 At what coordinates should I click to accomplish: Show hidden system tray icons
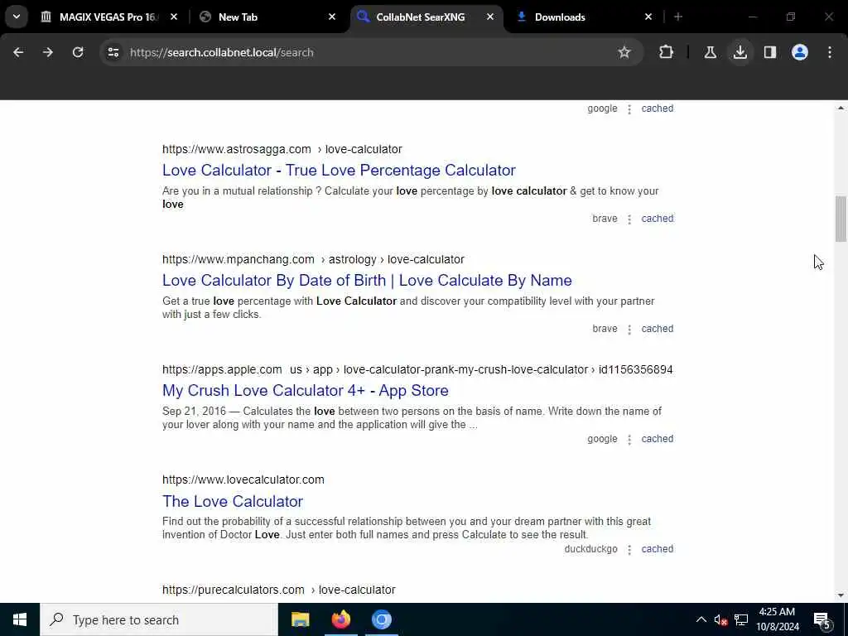pos(701,619)
